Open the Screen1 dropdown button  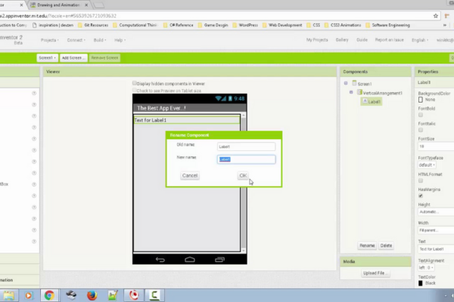tap(47, 57)
